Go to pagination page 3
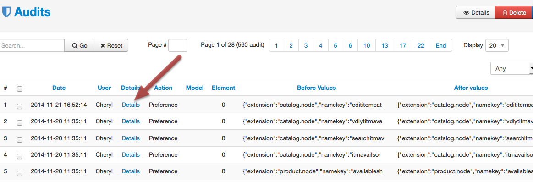This screenshot has width=533, height=182. click(306, 45)
